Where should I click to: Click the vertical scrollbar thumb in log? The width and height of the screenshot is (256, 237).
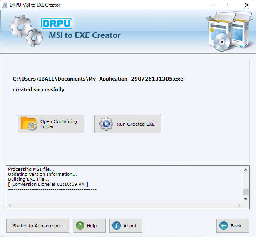click(246, 192)
